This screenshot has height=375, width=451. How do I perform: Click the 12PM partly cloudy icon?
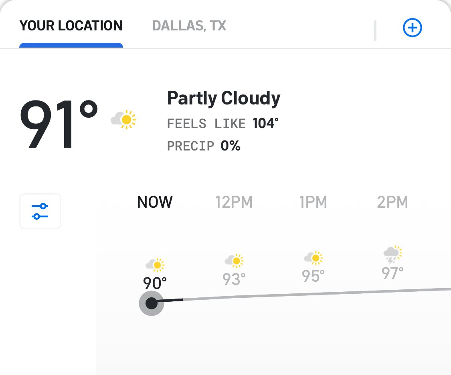pos(234,261)
